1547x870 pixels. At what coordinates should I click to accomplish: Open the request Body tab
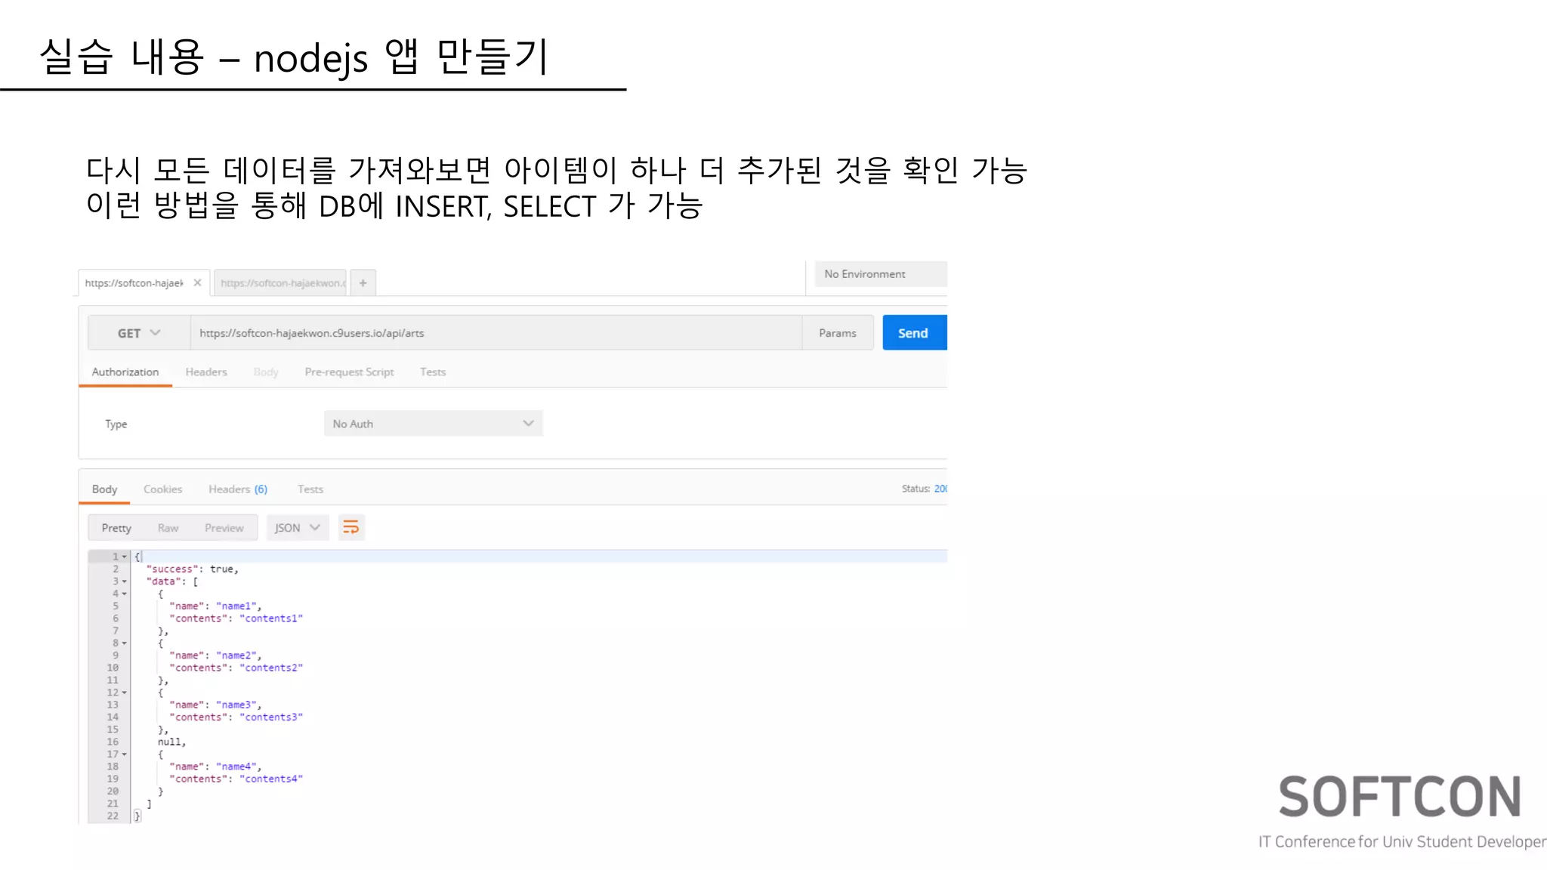266,372
